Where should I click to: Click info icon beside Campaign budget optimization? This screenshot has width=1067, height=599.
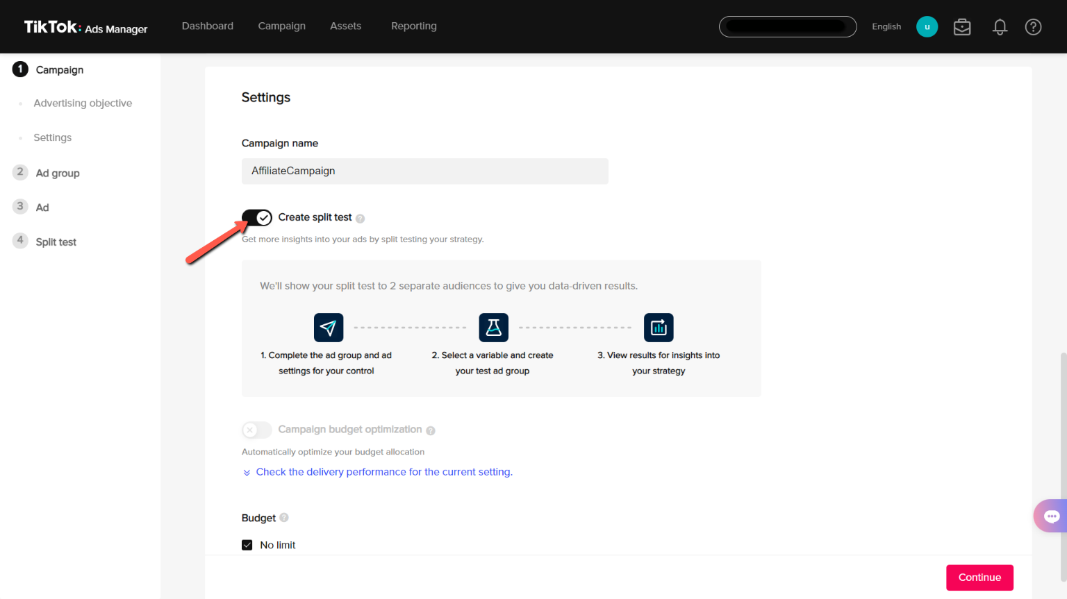click(x=431, y=430)
